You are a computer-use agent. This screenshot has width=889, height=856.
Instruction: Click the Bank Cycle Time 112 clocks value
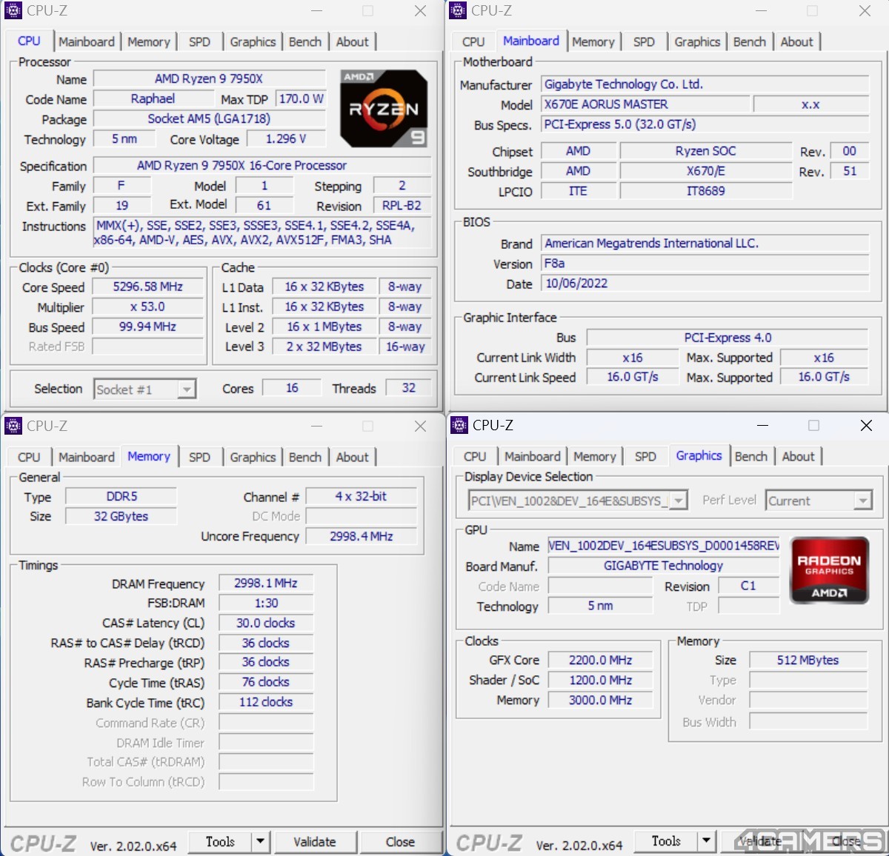(266, 702)
